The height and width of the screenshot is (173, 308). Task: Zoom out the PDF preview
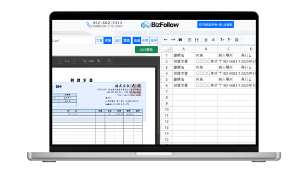[85, 61]
